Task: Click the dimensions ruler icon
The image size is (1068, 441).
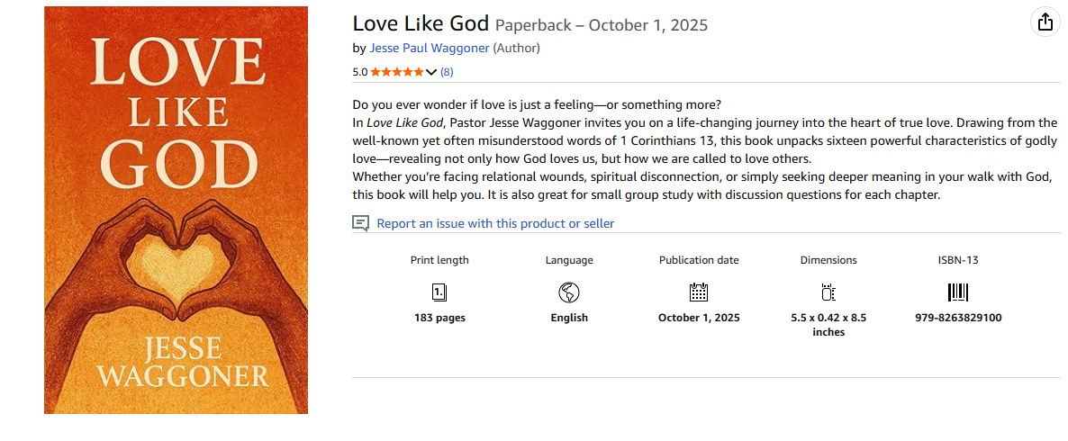Action: 828,292
